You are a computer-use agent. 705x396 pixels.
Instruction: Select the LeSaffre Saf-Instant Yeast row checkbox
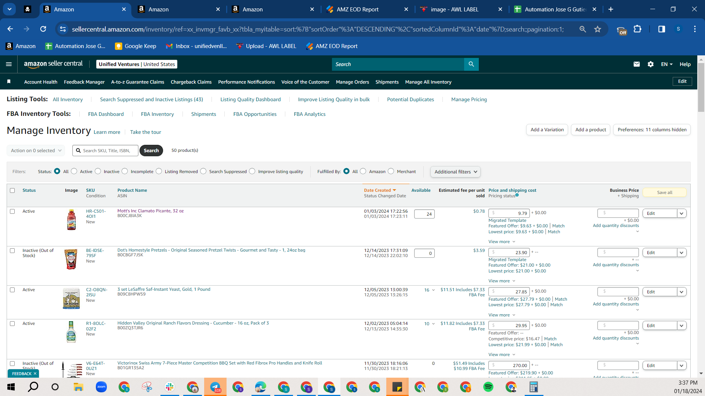coord(12,290)
